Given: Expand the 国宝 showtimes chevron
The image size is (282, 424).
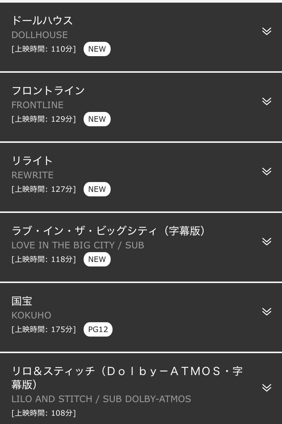Looking at the screenshot, I should [267, 311].
